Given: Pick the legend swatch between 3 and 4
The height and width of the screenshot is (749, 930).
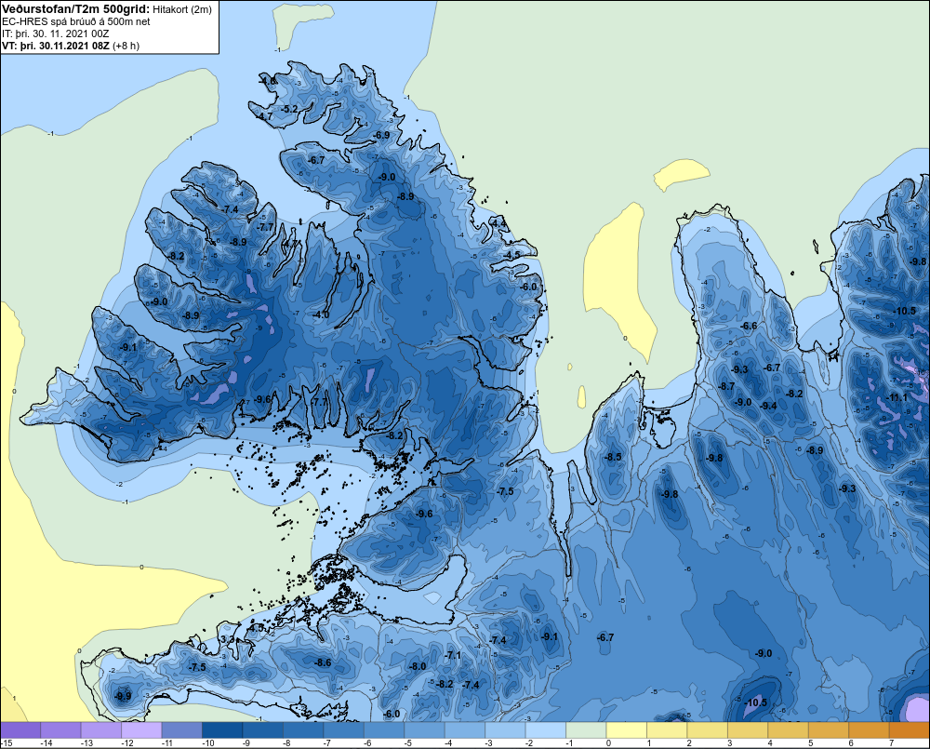Looking at the screenshot, I should (x=748, y=730).
